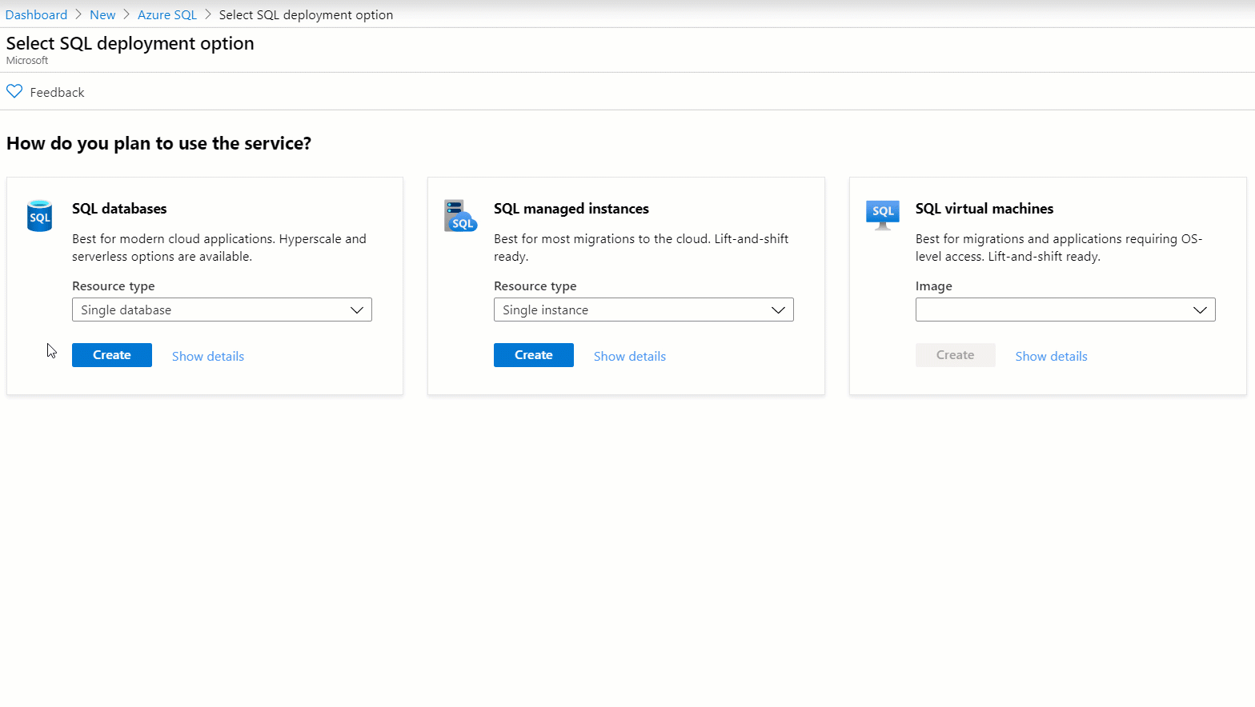Screen dimensions: 1255x707
Task: Click the SQL virtual machines heading
Action: [984, 209]
